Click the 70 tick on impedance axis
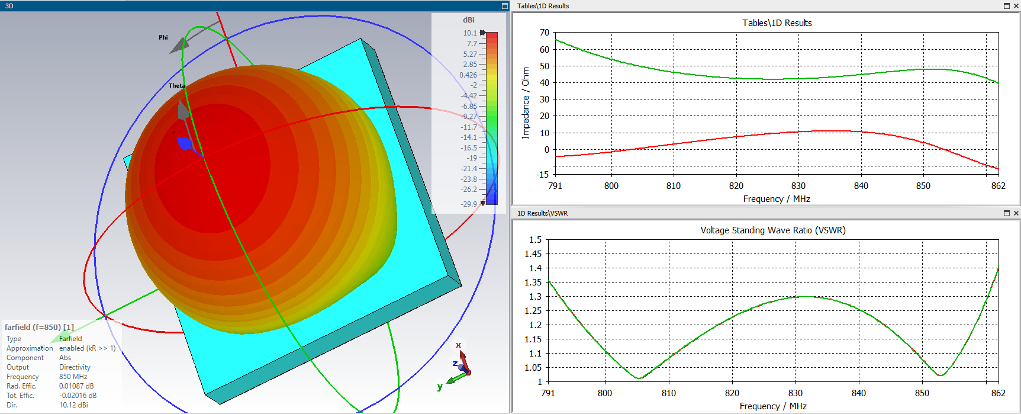This screenshot has width=1021, height=414. (545, 33)
